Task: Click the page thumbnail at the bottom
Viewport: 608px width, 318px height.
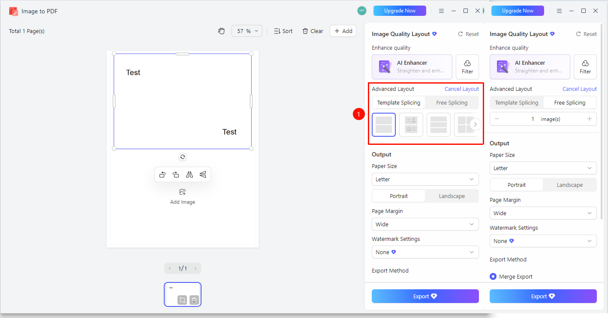Action: [x=183, y=294]
